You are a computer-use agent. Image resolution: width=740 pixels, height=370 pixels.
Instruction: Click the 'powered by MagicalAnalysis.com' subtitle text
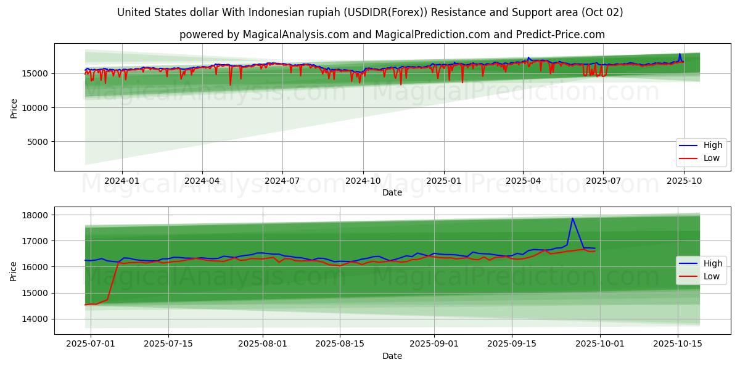tap(392, 35)
